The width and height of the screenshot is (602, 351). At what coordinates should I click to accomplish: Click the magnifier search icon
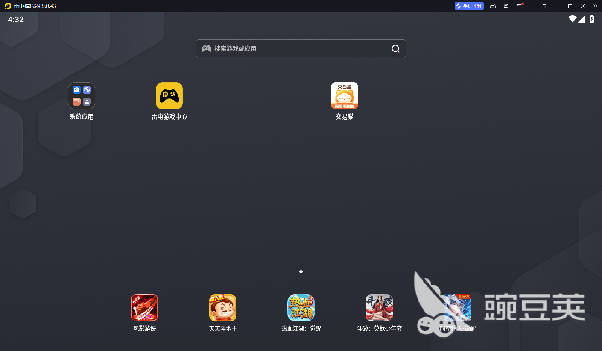pos(395,48)
